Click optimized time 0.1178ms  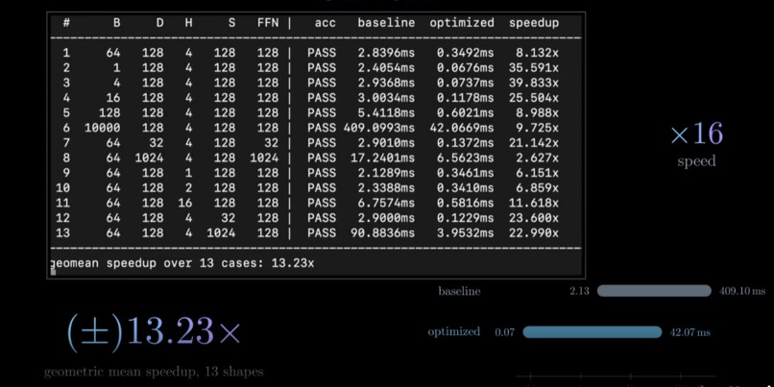click(465, 98)
